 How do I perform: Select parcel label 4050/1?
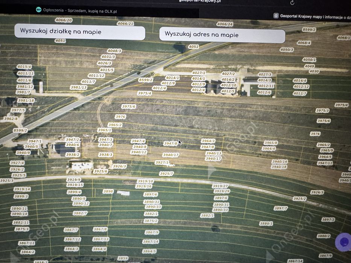309,60
